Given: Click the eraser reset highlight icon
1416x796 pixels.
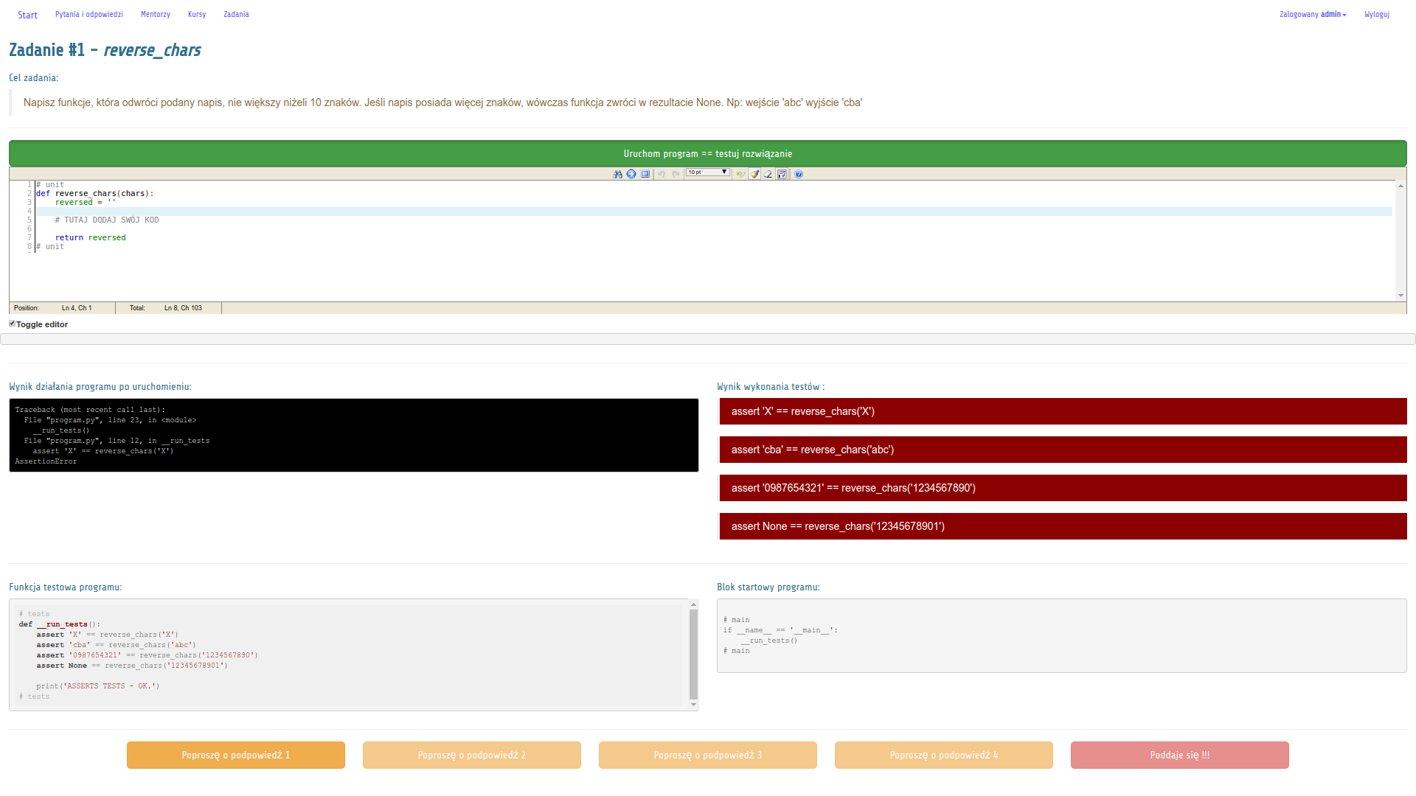Looking at the screenshot, I should 768,174.
